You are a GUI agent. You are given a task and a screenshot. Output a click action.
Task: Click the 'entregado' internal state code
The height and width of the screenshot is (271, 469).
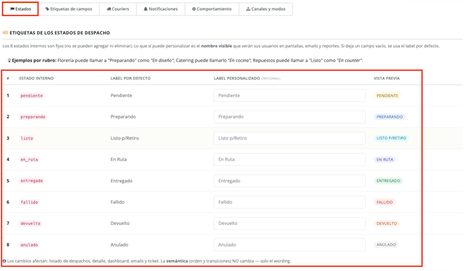pyautogui.click(x=31, y=181)
